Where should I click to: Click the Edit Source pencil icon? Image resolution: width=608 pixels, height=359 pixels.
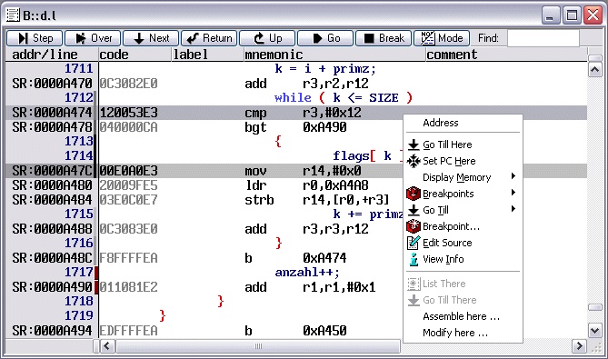pos(414,243)
